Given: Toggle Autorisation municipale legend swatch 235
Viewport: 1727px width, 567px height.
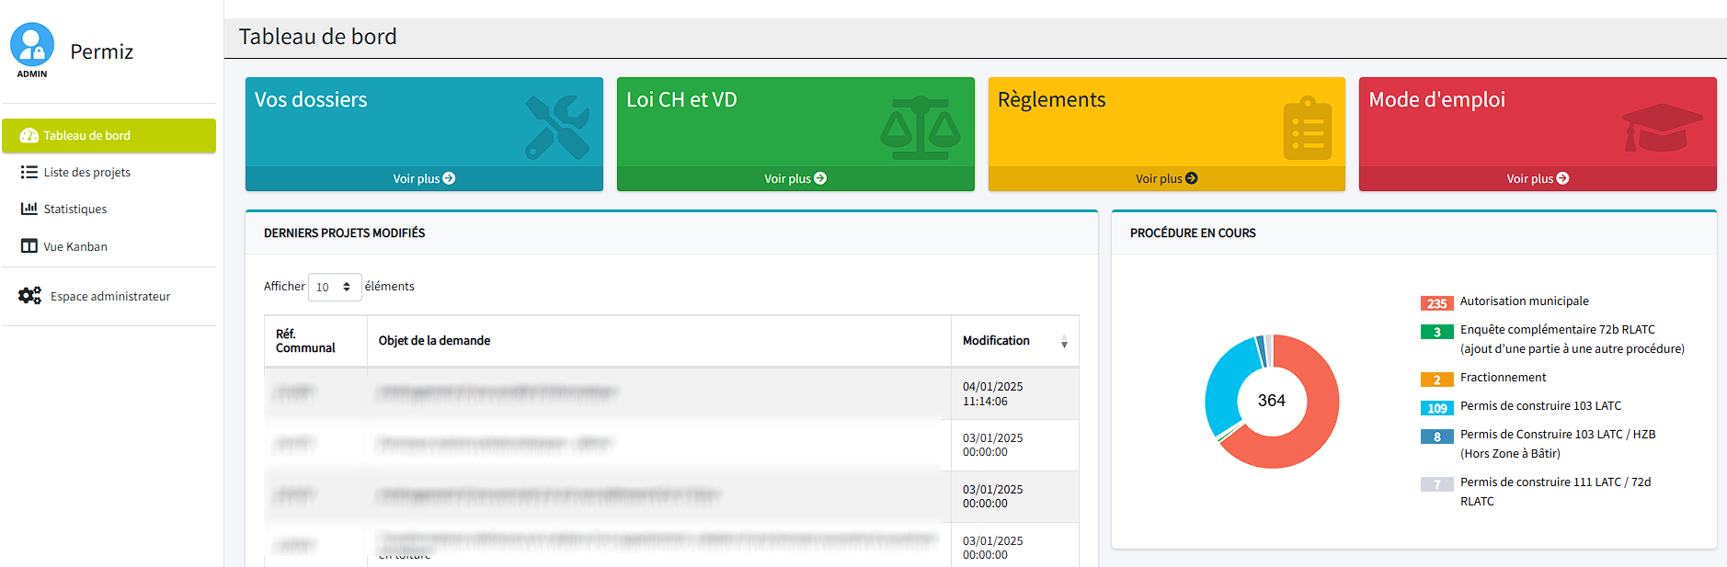Looking at the screenshot, I should 1437,303.
